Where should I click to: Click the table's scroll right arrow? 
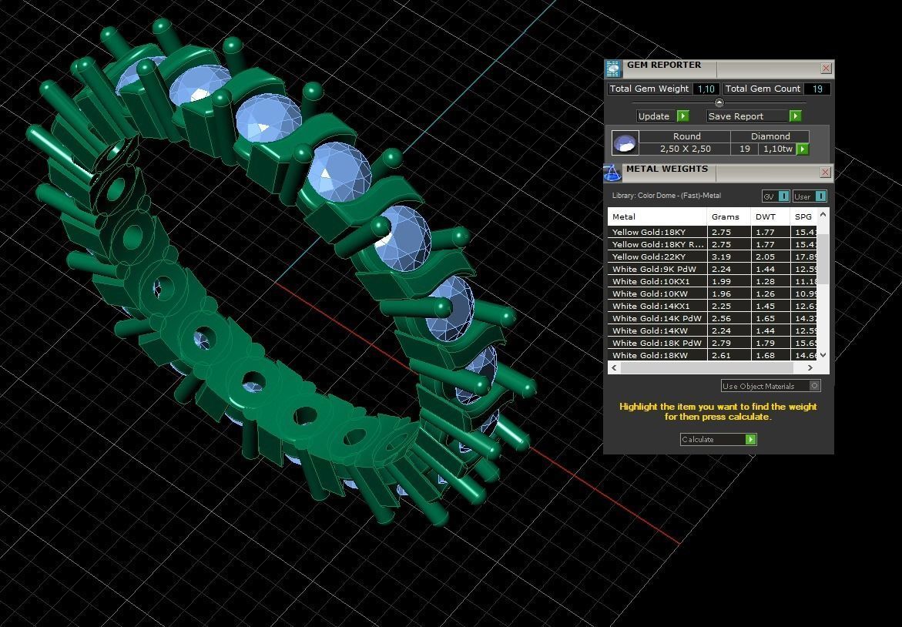coord(810,367)
